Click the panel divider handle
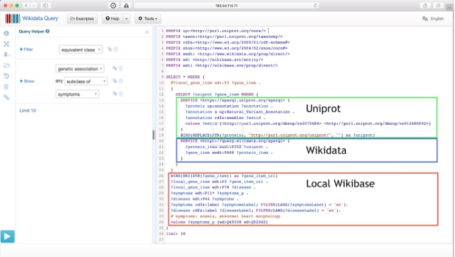The image size is (455, 257). click(153, 135)
